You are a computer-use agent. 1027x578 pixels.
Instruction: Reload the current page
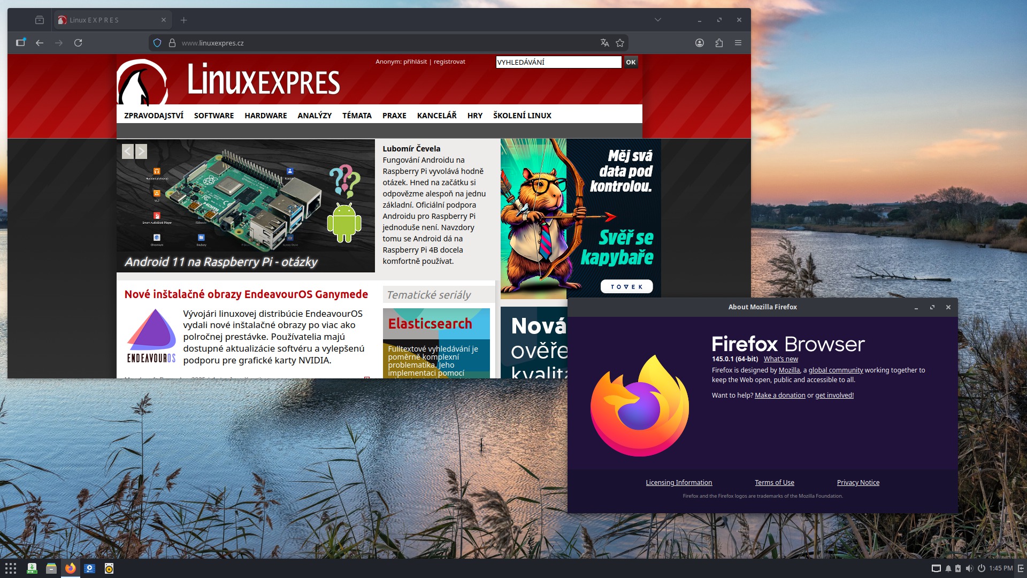point(78,43)
